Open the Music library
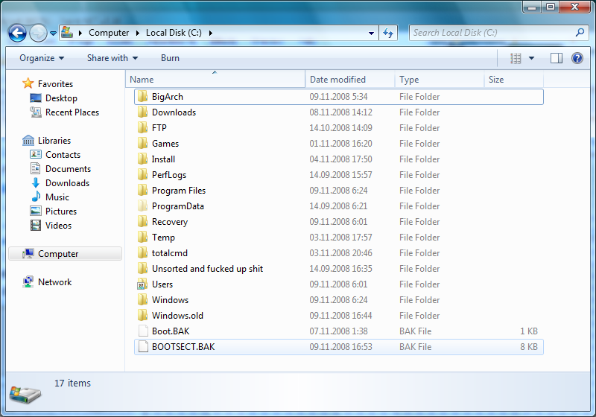This screenshot has width=596, height=417. point(57,197)
